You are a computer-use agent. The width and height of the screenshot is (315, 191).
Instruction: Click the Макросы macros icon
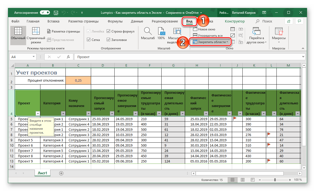(x=279, y=31)
